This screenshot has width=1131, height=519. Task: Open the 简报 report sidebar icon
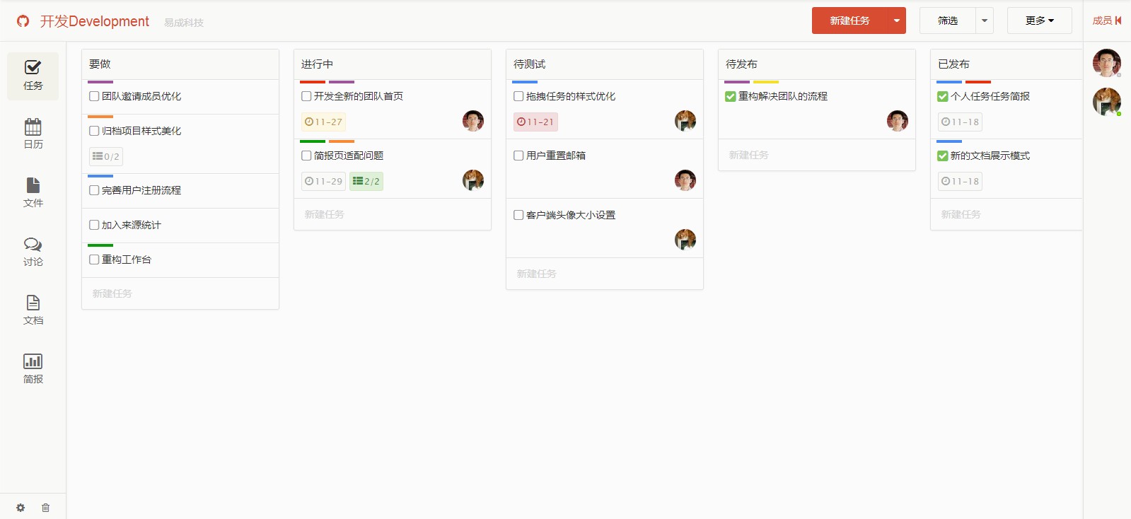(x=33, y=369)
